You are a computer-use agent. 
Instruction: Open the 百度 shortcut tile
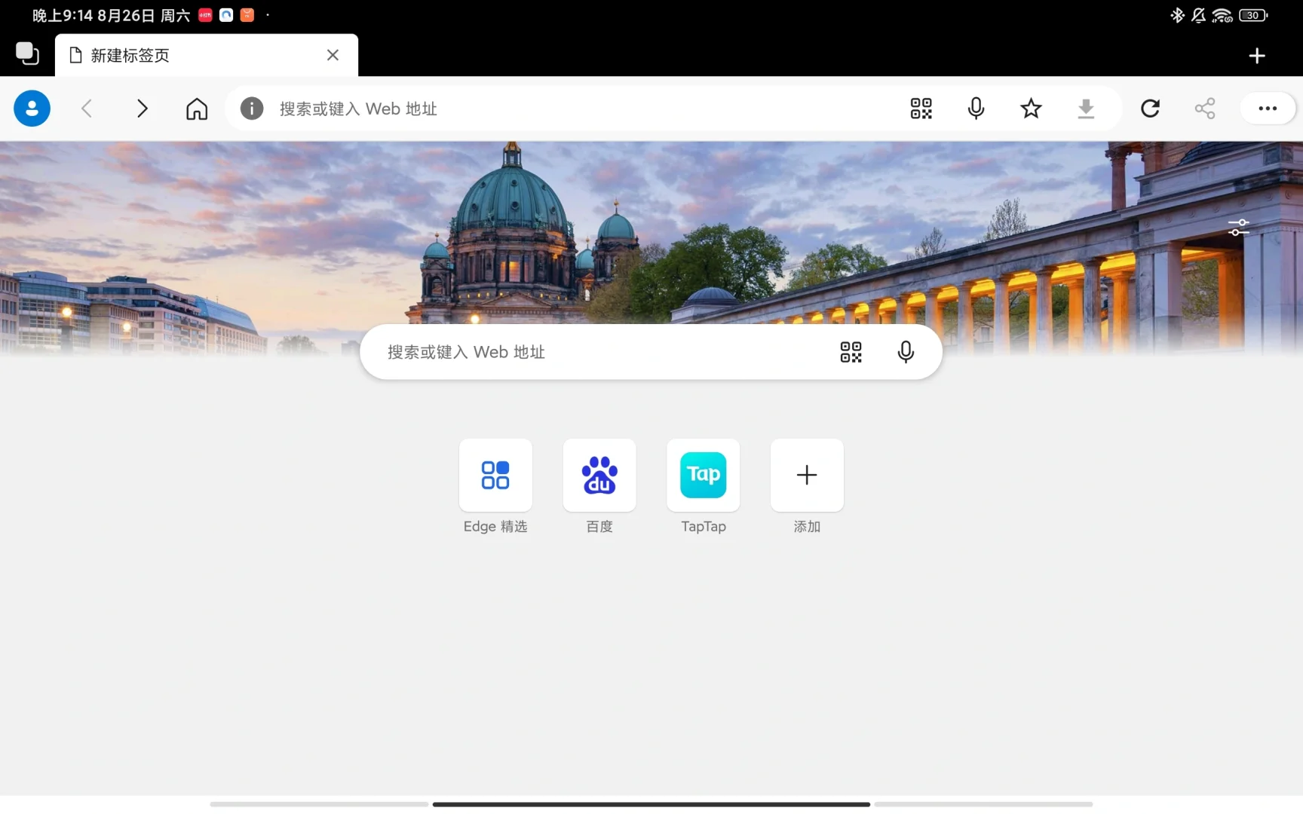tap(599, 475)
